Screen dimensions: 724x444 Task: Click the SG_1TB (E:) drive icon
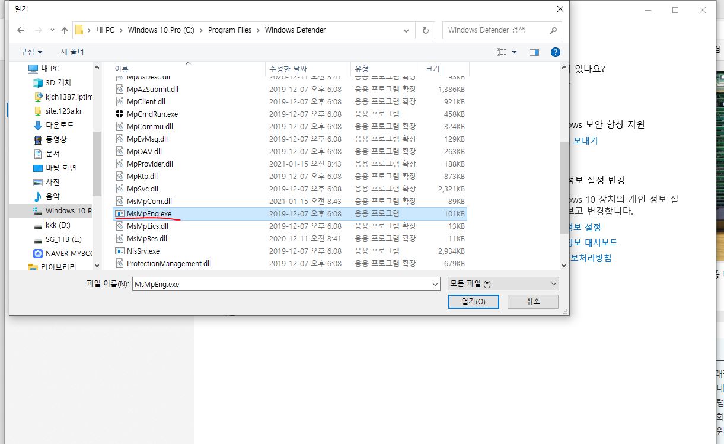click(x=37, y=239)
